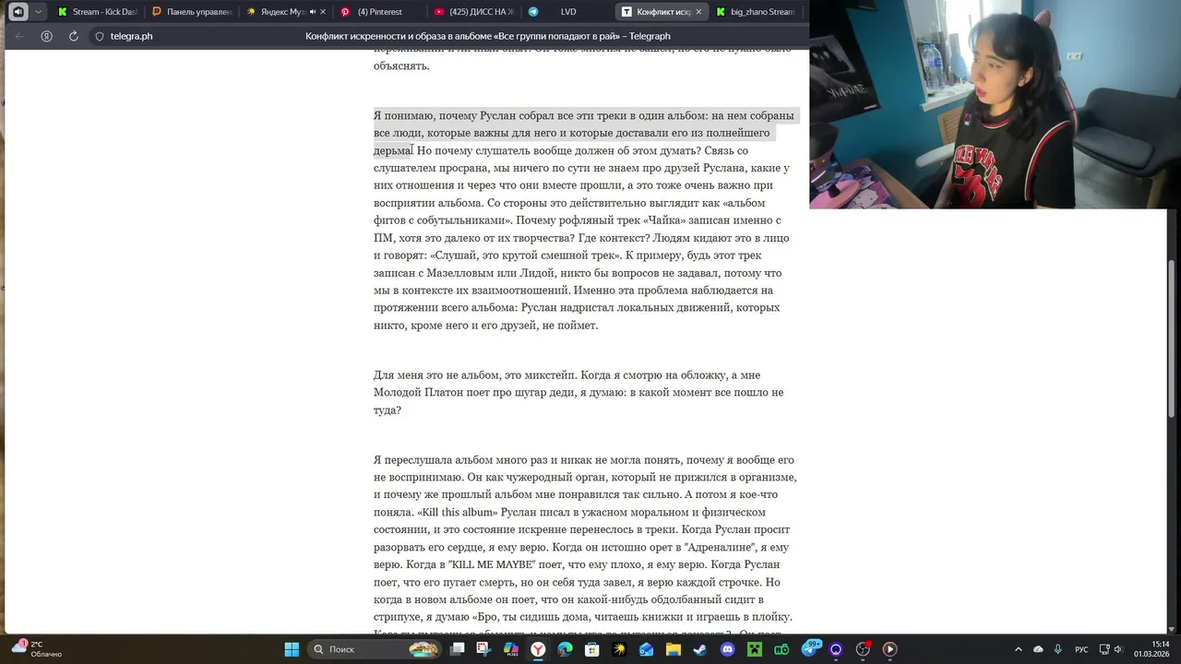Open Telegram with 99+ badge in the taskbar
1181x664 pixels.
810,649
